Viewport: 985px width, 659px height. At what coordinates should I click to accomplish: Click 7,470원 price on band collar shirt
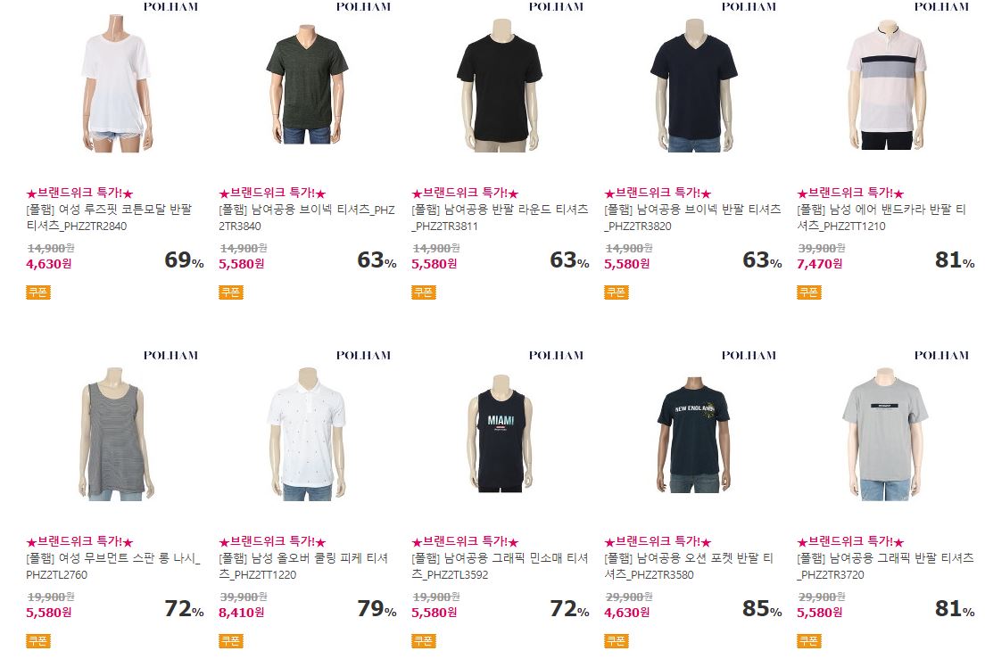coord(819,264)
